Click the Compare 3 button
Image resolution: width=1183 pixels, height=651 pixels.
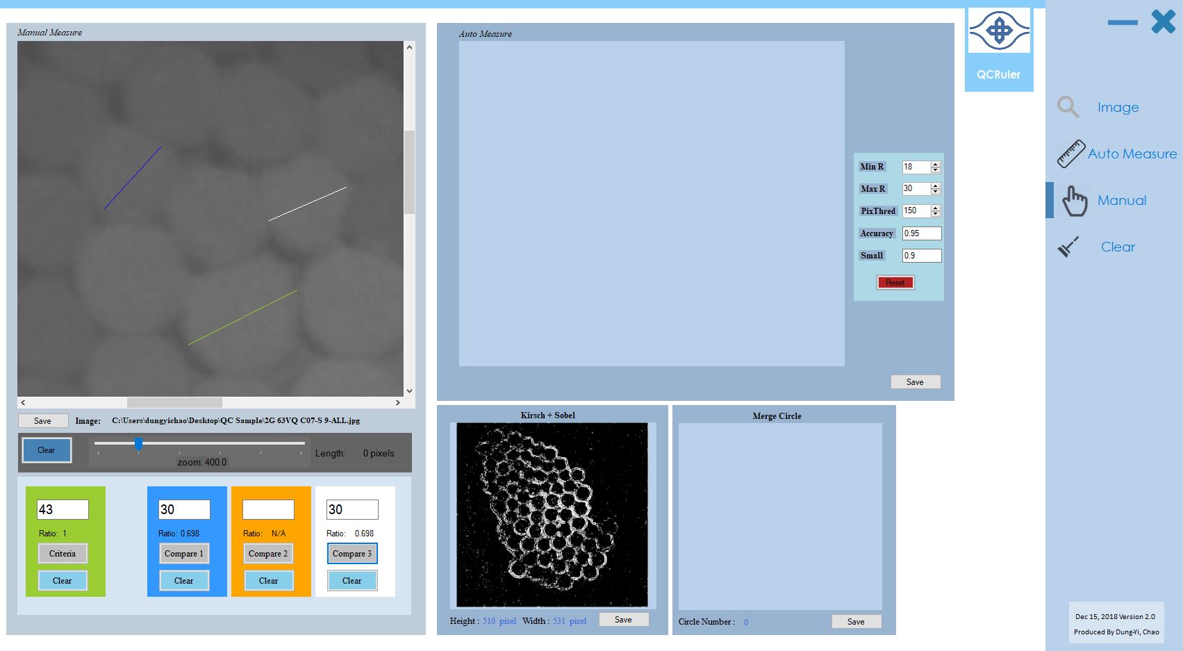coord(352,554)
